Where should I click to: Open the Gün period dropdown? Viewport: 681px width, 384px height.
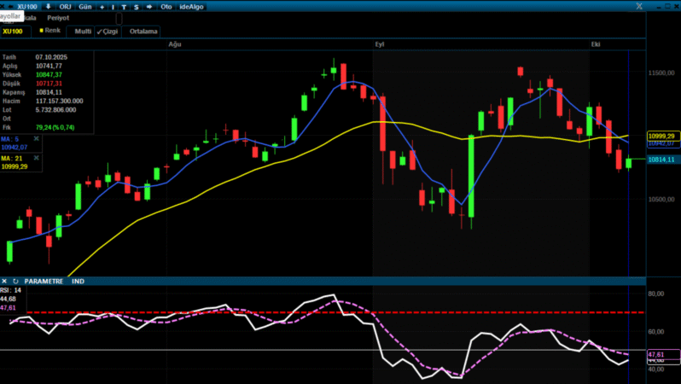(85, 6)
